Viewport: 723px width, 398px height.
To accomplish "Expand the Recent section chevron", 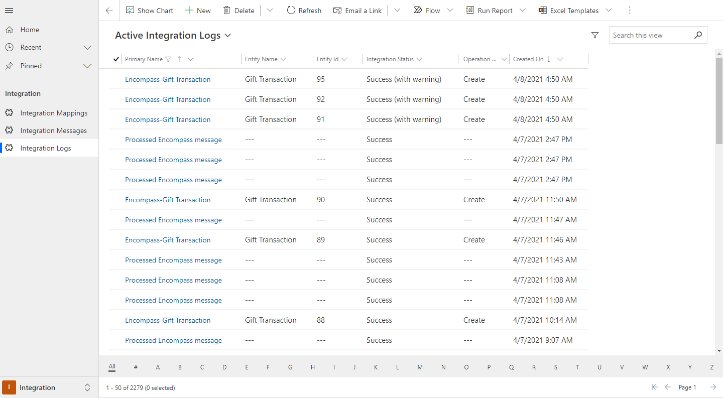I will [x=87, y=48].
